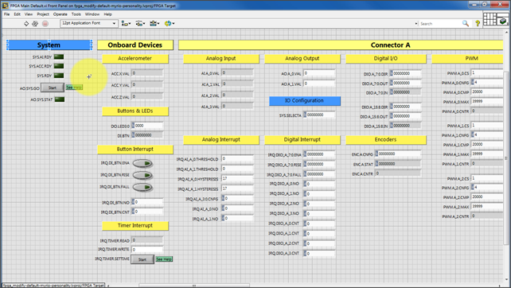511x288 pixels.
Task: Click radix selector of PWM.A_0.CNFG field
Action: [473, 83]
